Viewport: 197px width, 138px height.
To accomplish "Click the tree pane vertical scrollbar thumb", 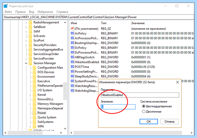I will pyautogui.click(x=65, y=91).
